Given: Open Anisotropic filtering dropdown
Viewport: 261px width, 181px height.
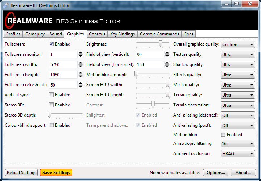Looking at the screenshot, I should [x=238, y=144].
